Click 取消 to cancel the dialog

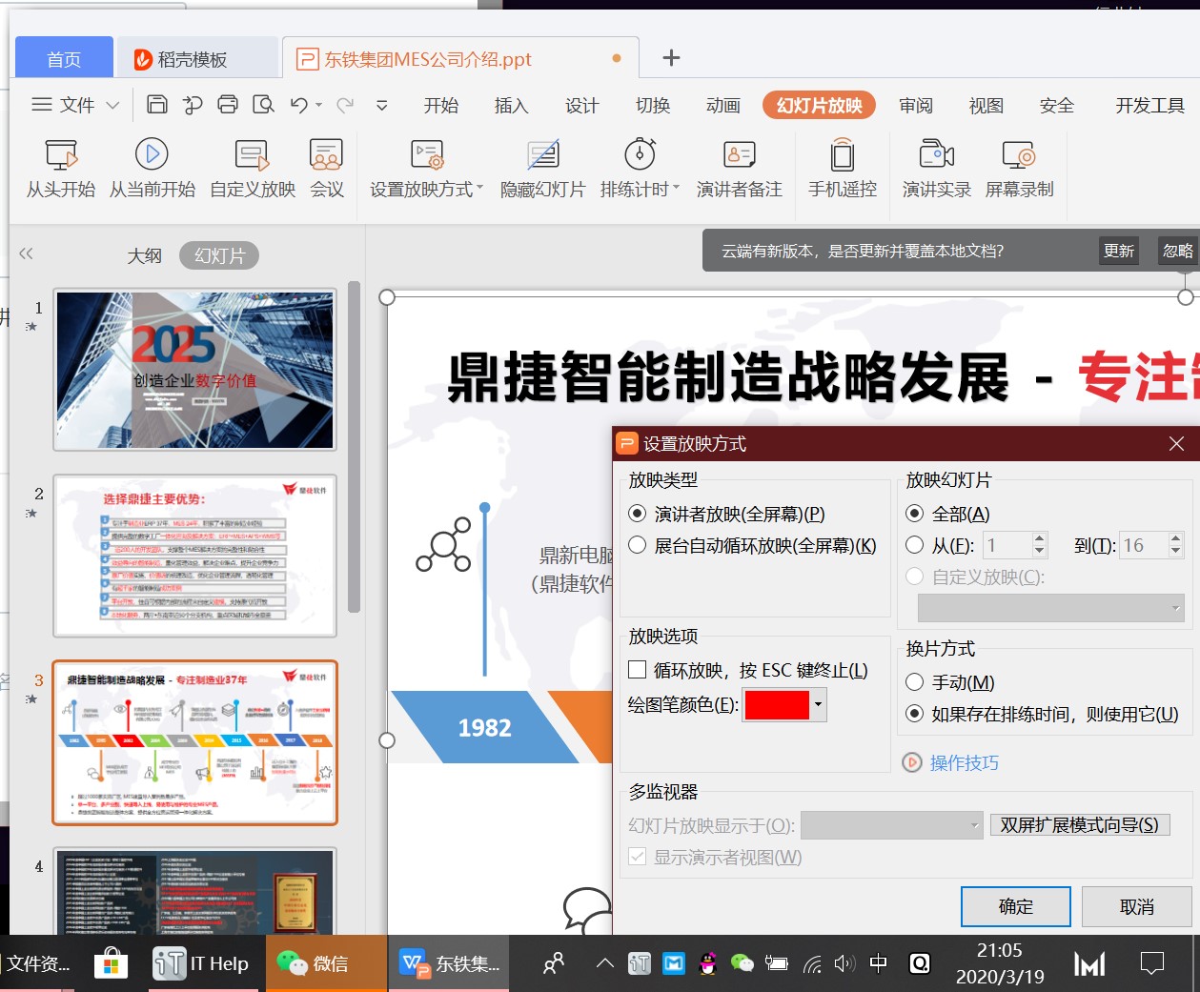tap(1137, 907)
